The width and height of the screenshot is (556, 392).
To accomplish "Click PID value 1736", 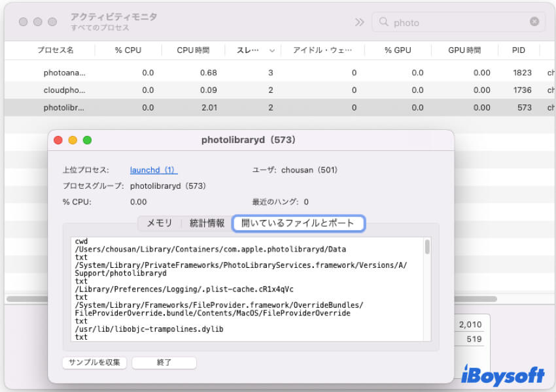I will click(x=523, y=90).
